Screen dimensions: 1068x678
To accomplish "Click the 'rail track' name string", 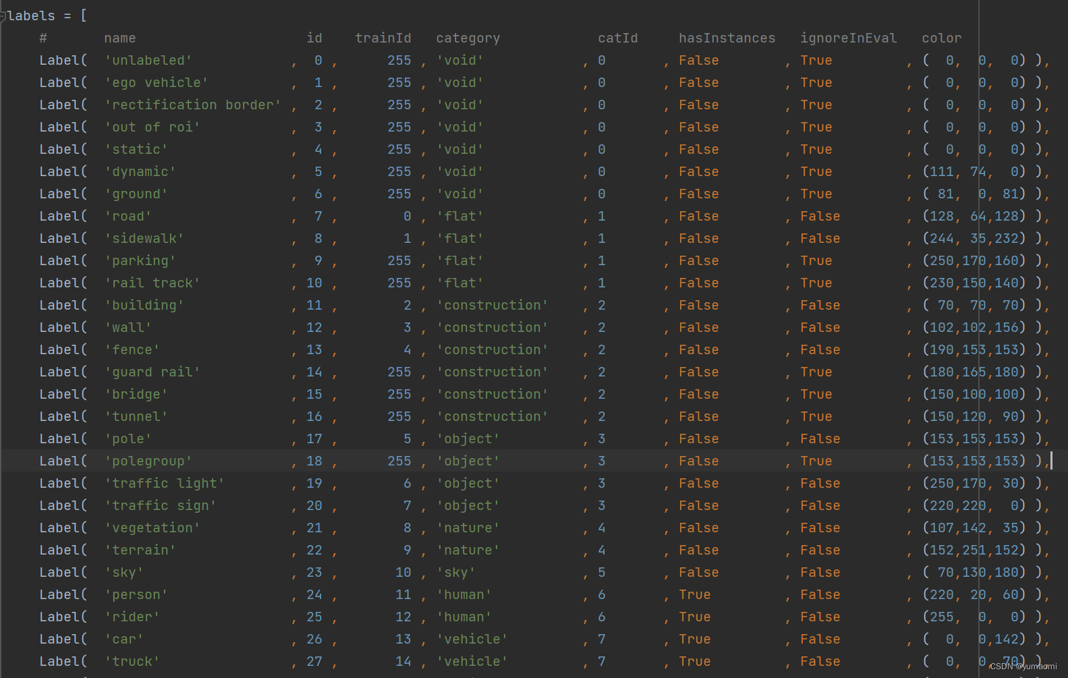I will pyautogui.click(x=152, y=283).
